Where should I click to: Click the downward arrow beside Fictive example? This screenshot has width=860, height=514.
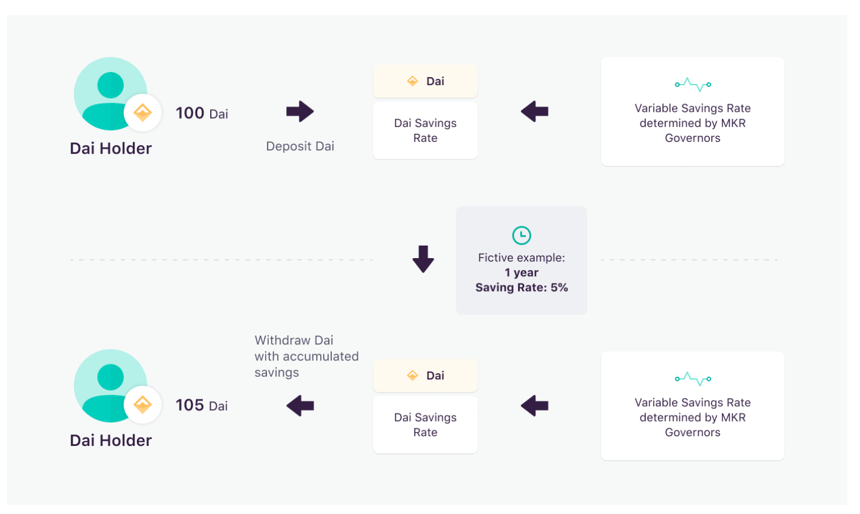pyautogui.click(x=423, y=259)
